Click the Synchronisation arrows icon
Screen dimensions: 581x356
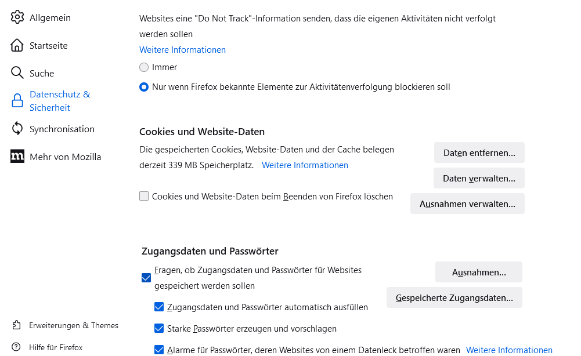17,129
